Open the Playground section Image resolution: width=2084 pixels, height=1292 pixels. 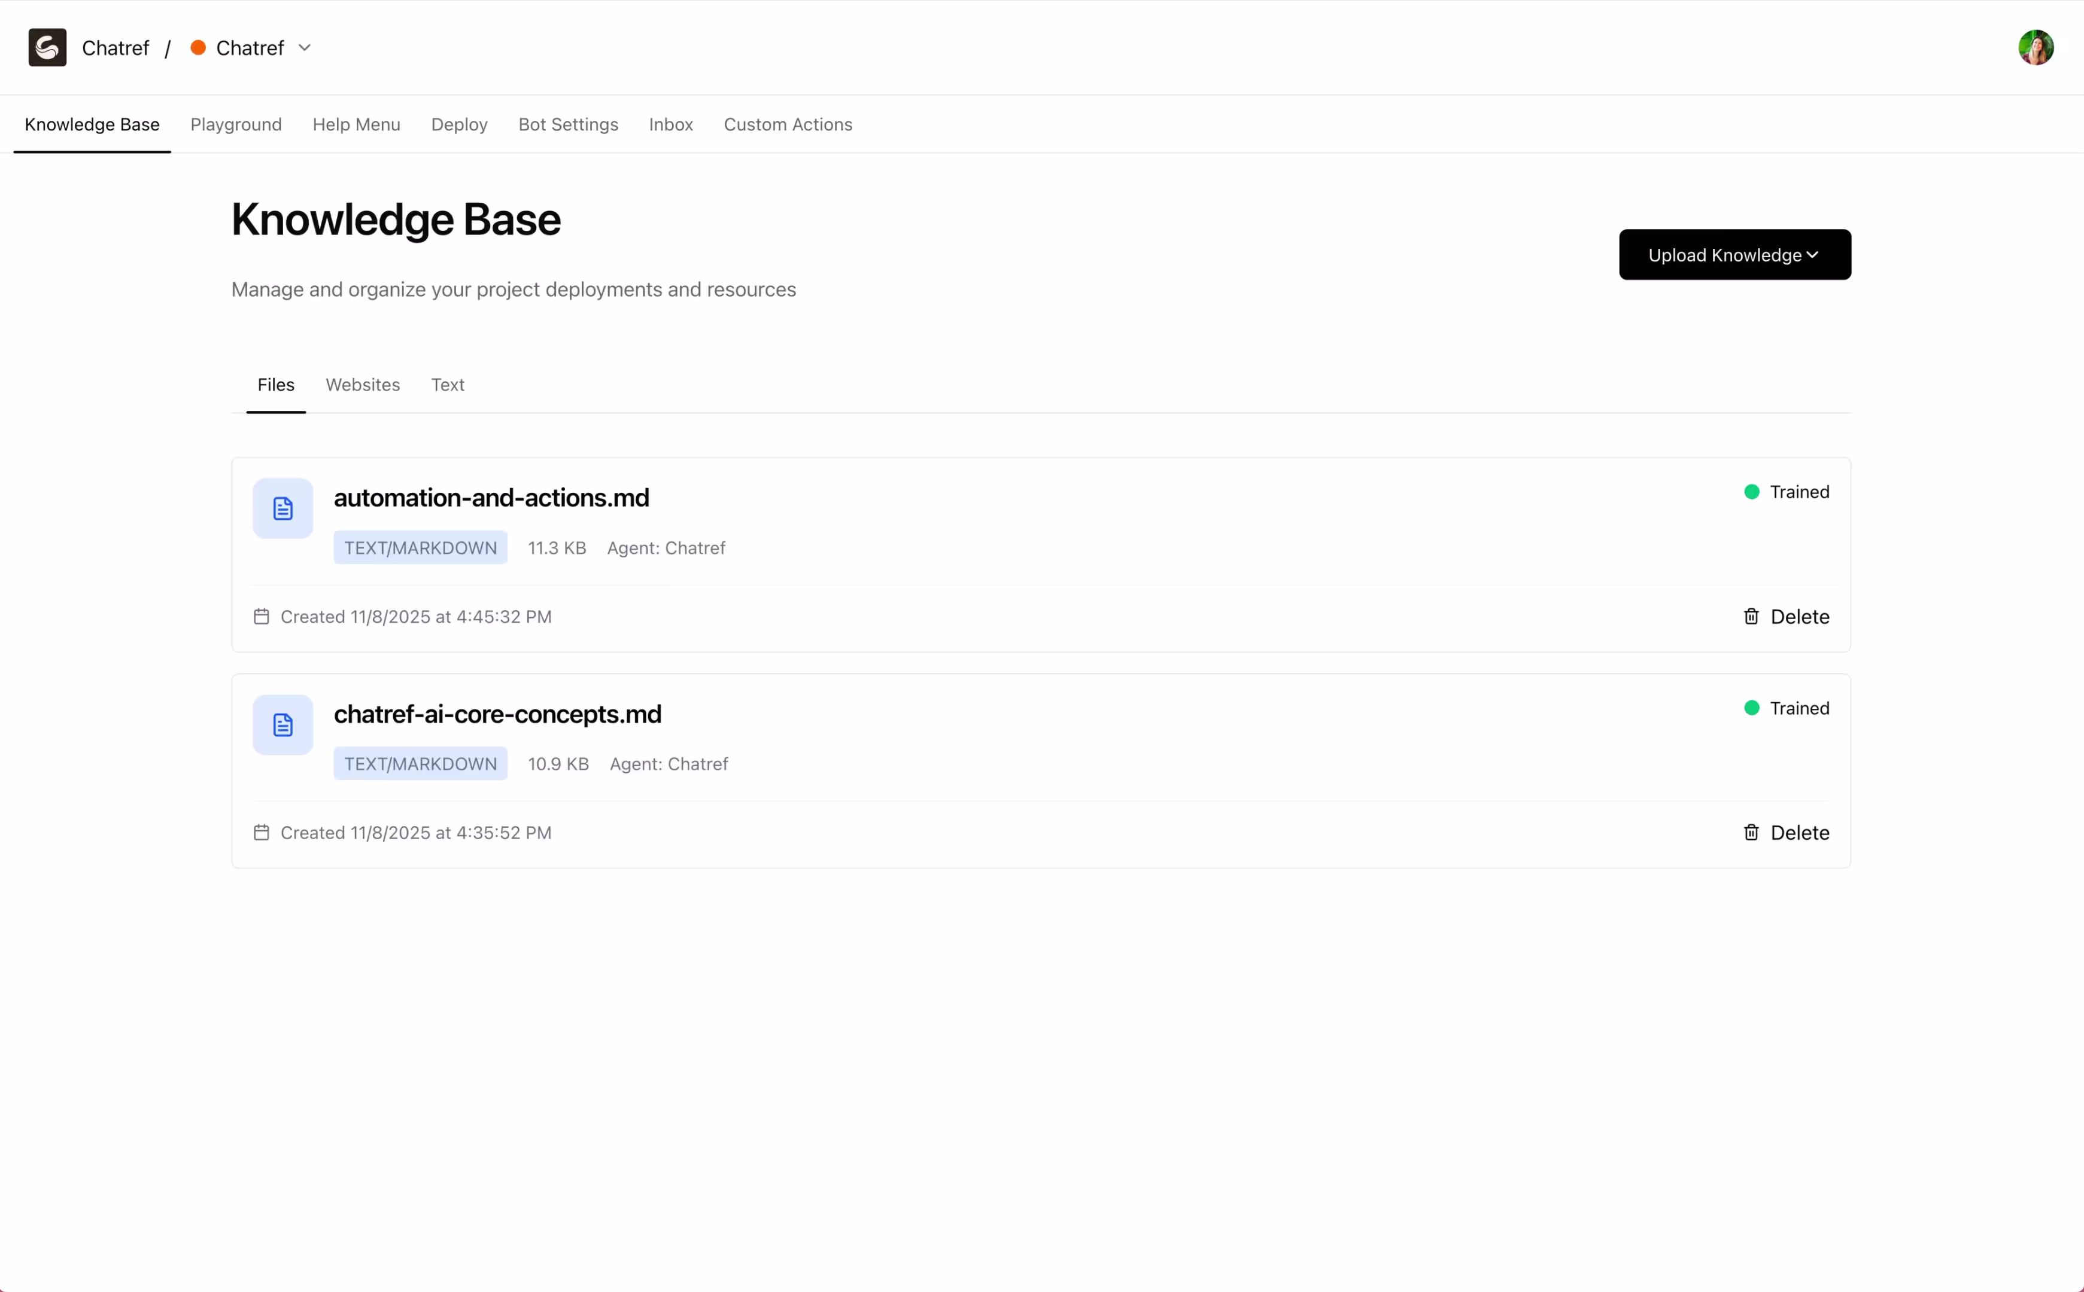(236, 125)
